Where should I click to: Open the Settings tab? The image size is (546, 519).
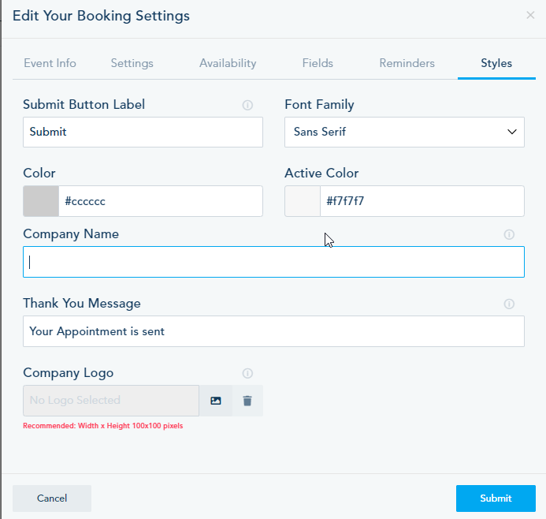point(132,63)
